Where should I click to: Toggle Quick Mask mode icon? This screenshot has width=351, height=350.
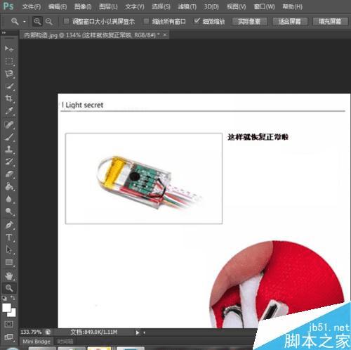[x=9, y=324]
